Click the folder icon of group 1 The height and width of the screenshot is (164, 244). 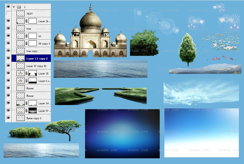pyautogui.click(x=19, y=7)
